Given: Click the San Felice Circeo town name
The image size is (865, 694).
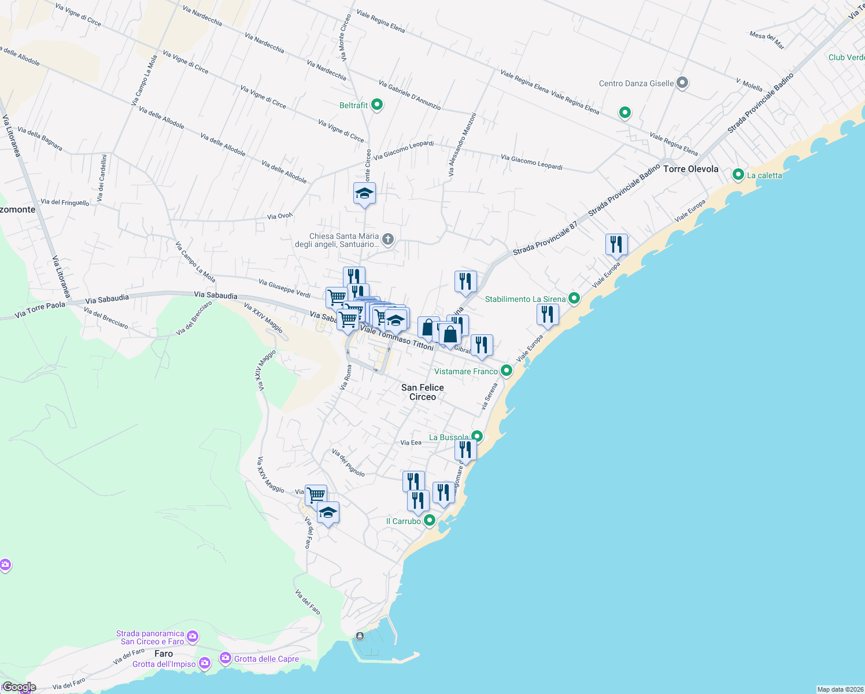Looking at the screenshot, I should (423, 392).
